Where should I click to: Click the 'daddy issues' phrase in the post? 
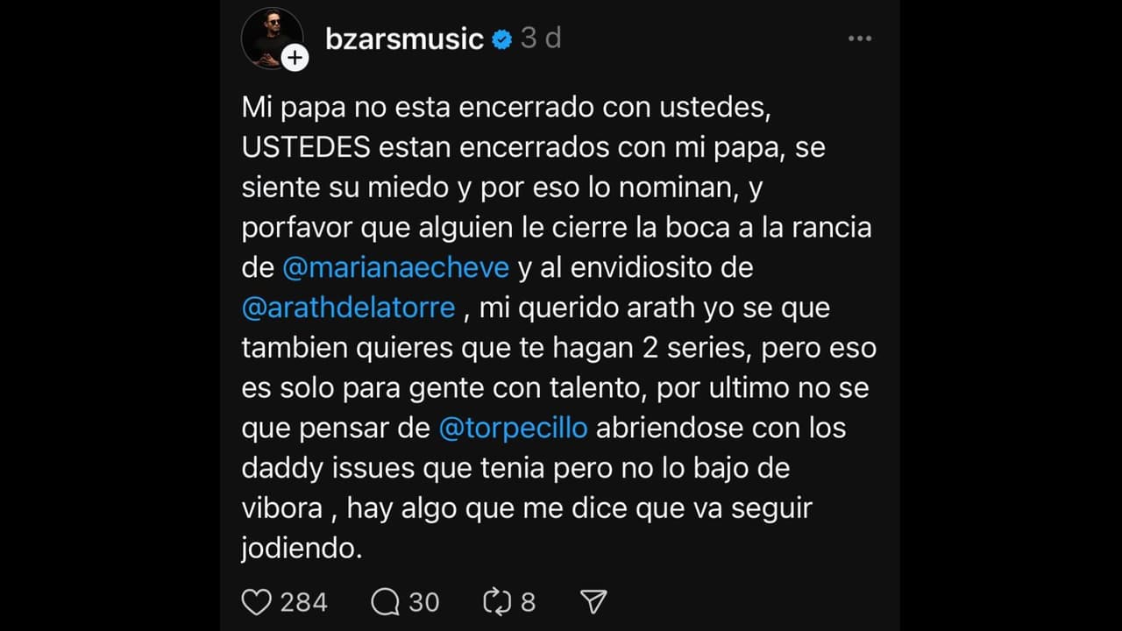329,469
